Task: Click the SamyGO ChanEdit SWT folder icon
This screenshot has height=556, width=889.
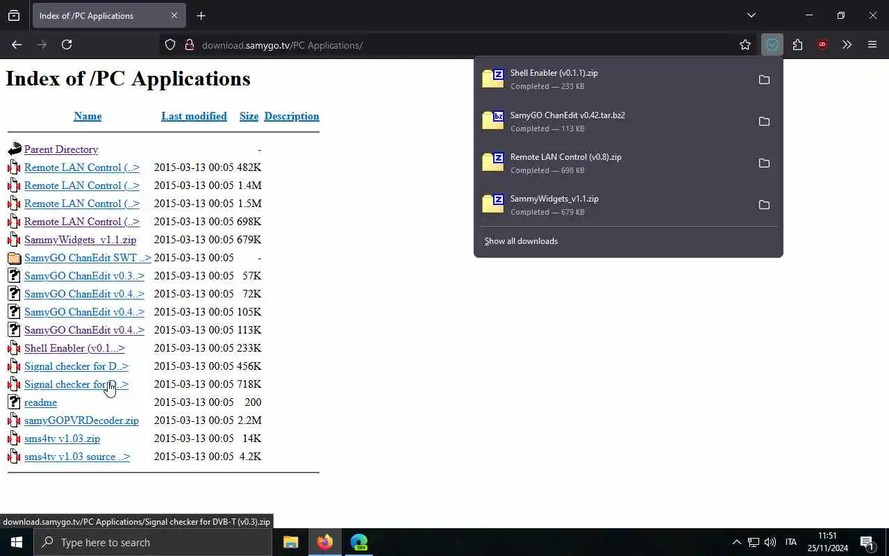Action: coord(15,258)
